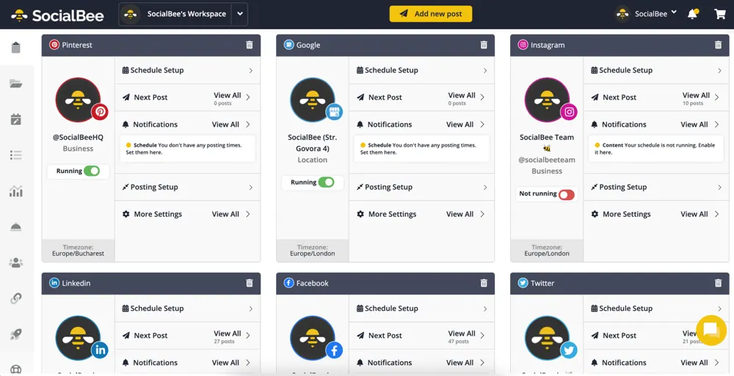Open the shopping cart icon
Screen dimensions: 734x376
click(x=720, y=14)
